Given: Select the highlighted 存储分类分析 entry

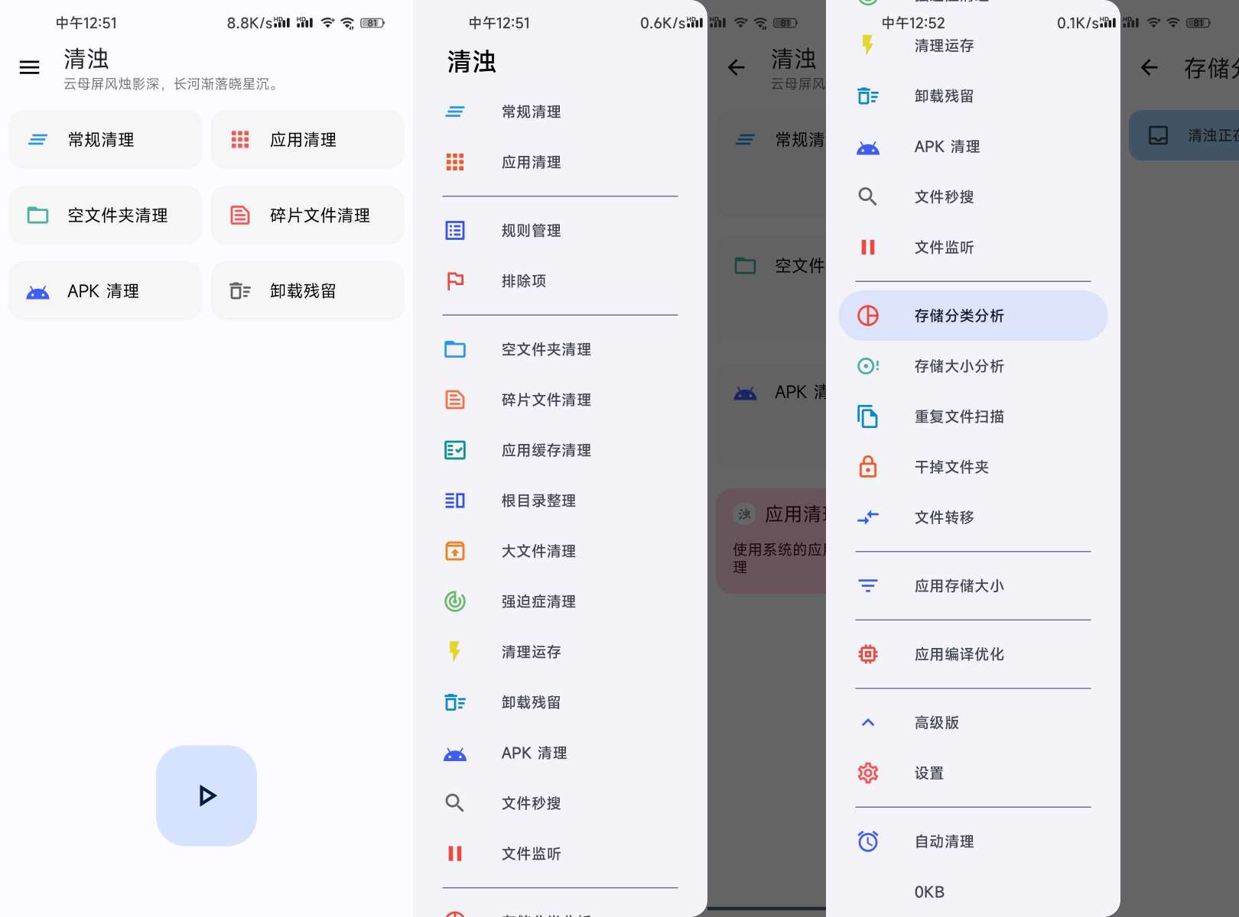Looking at the screenshot, I should tap(973, 316).
